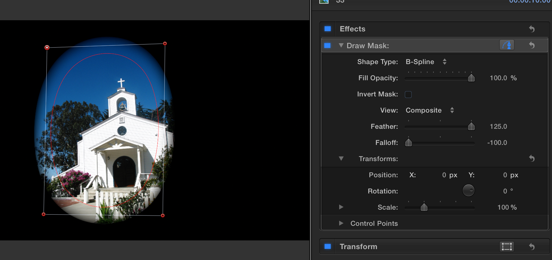The height and width of the screenshot is (260, 552).
Task: Click the Rotation dial knob
Action: pyautogui.click(x=468, y=191)
